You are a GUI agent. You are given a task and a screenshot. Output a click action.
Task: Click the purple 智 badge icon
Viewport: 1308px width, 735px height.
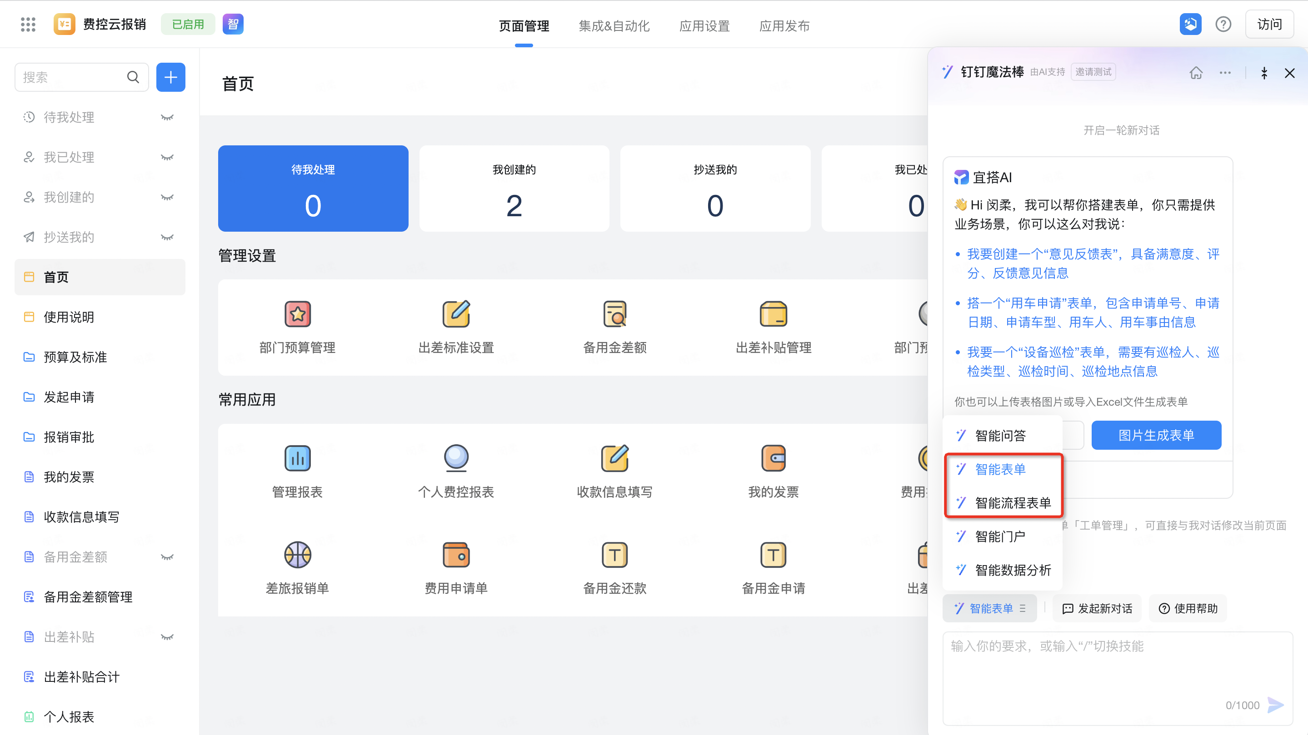[x=233, y=24]
